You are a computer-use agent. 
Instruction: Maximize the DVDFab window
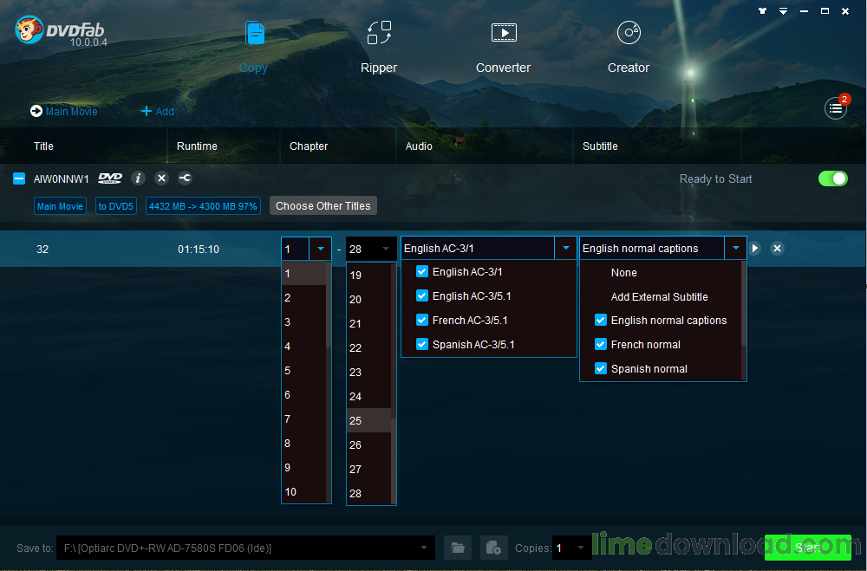pos(825,10)
